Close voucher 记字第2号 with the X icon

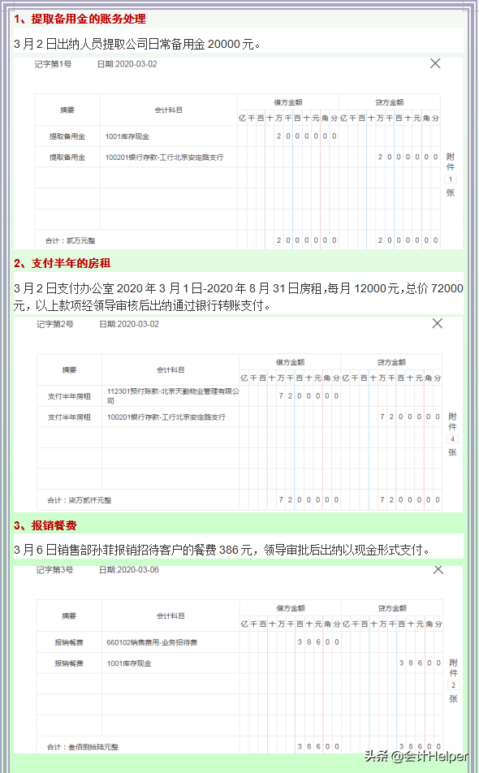click(437, 323)
